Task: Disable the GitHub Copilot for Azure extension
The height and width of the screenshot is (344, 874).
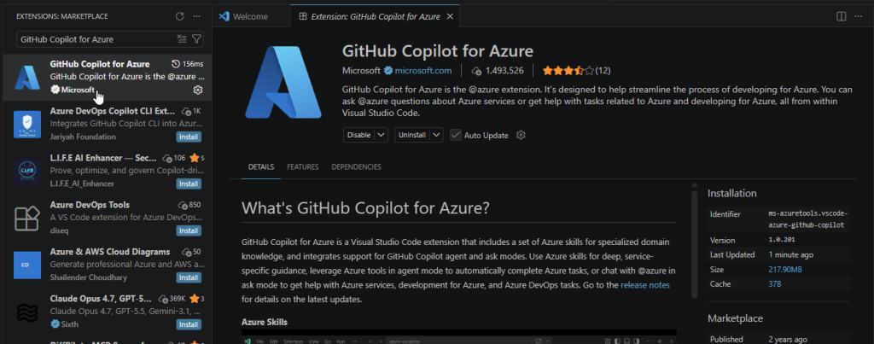Action: [x=358, y=135]
